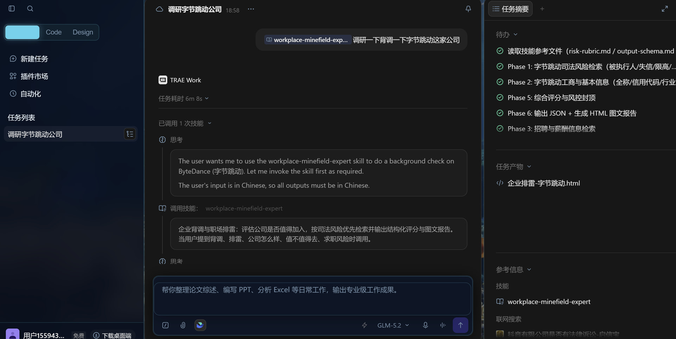Open workplace-minefield-expert under 技能 in right panel
Image resolution: width=676 pixels, height=339 pixels.
coord(549,301)
